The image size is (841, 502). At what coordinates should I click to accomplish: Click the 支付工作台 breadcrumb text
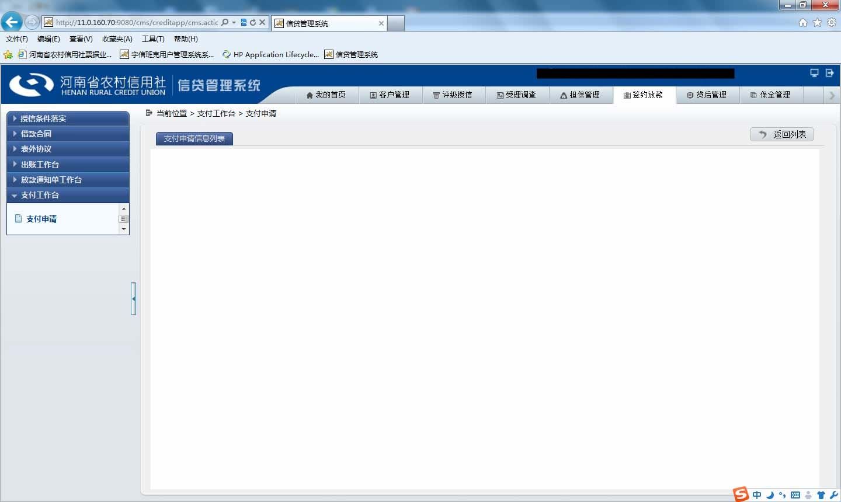(x=216, y=113)
